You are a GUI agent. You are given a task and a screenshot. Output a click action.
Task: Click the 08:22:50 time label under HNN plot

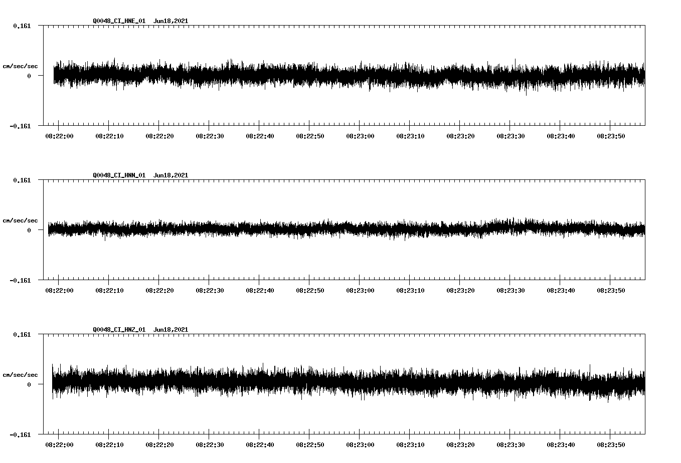(310, 290)
